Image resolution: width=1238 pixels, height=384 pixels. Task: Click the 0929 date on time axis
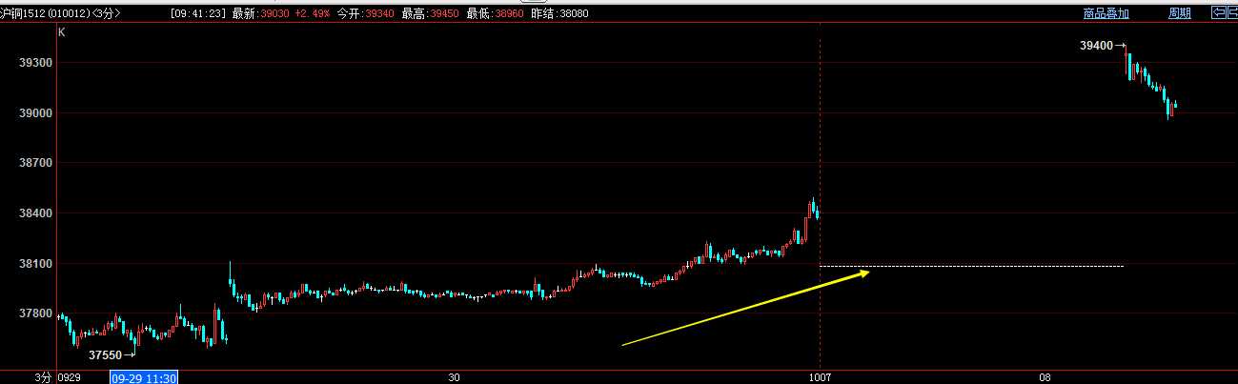(70, 377)
